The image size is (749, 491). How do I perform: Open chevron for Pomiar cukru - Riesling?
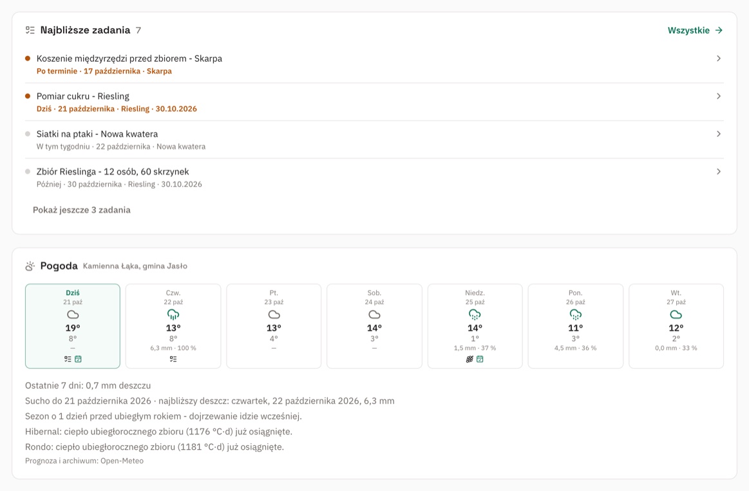coord(719,96)
